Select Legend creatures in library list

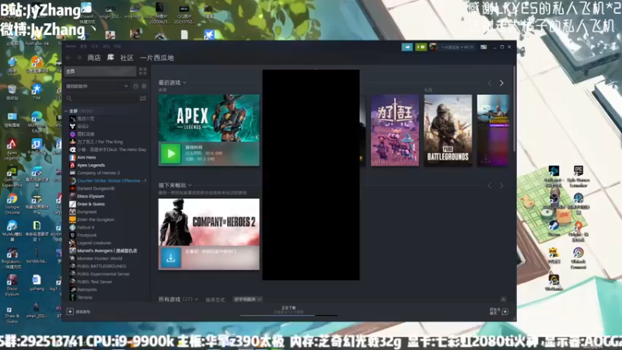[94, 243]
